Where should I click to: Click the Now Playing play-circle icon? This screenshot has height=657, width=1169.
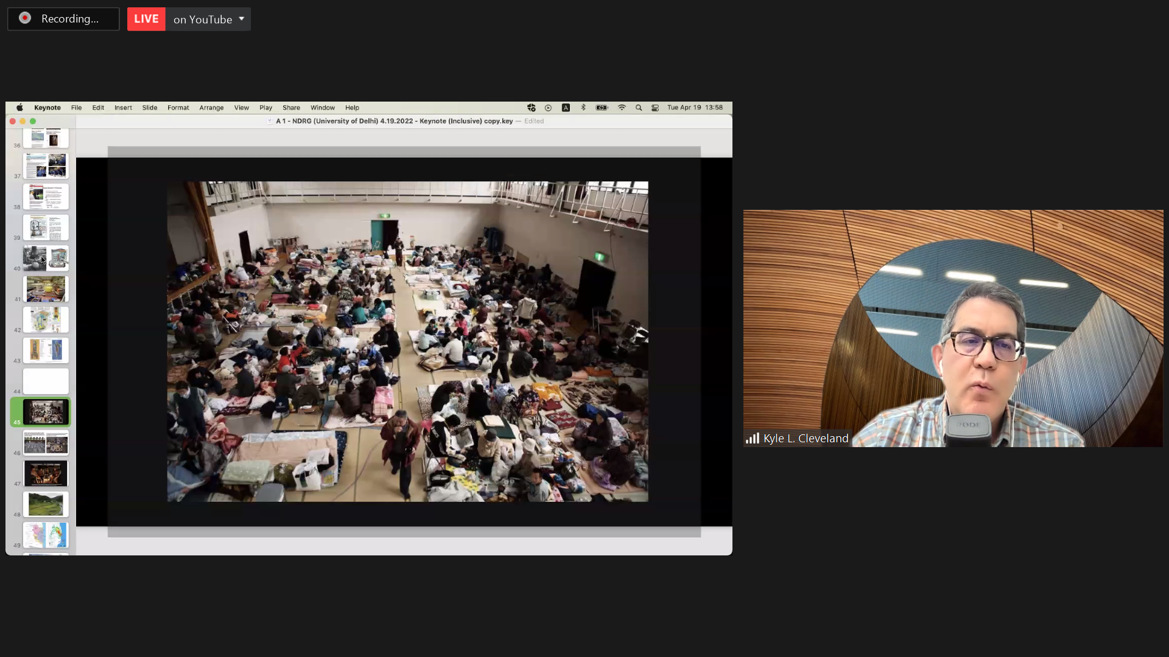[548, 108]
